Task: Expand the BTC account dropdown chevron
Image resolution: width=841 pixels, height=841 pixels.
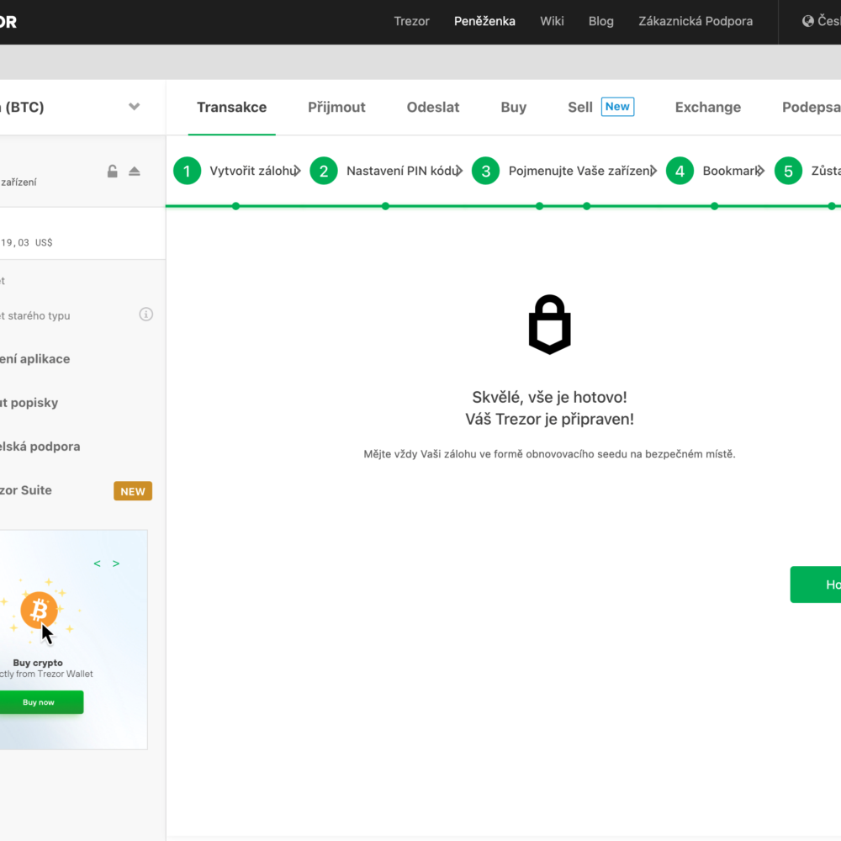Action: click(x=135, y=107)
